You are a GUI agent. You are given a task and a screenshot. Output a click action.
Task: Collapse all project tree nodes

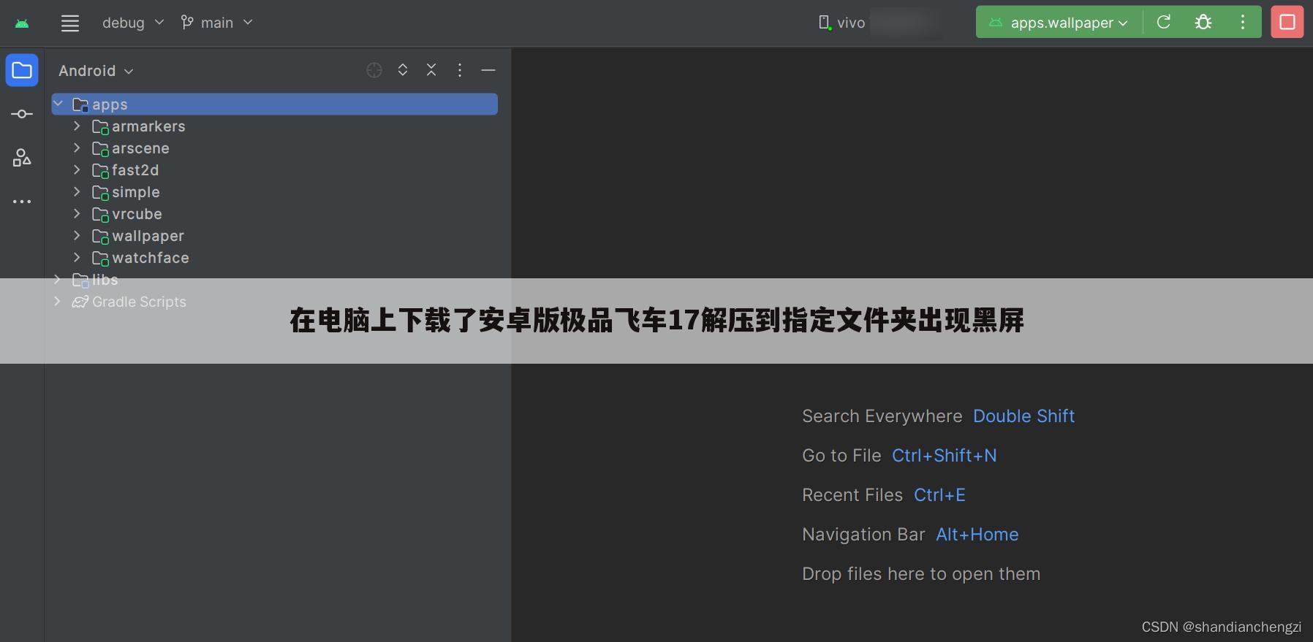[431, 69]
